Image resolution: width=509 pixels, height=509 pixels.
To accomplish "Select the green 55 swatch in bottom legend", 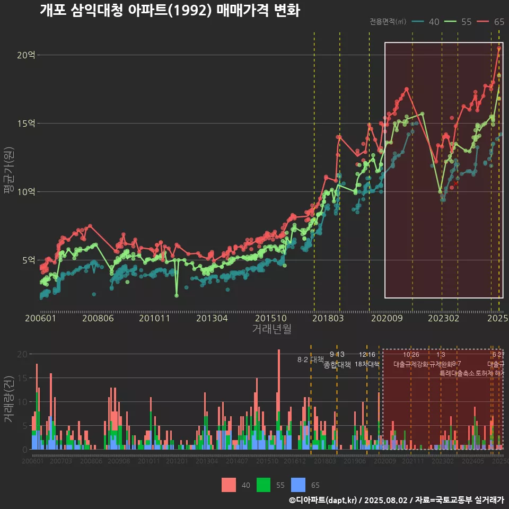I will [x=264, y=485].
